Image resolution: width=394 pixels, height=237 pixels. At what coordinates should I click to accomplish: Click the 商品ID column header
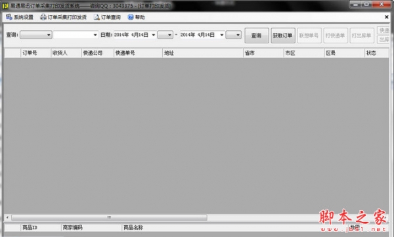[x=41, y=228]
